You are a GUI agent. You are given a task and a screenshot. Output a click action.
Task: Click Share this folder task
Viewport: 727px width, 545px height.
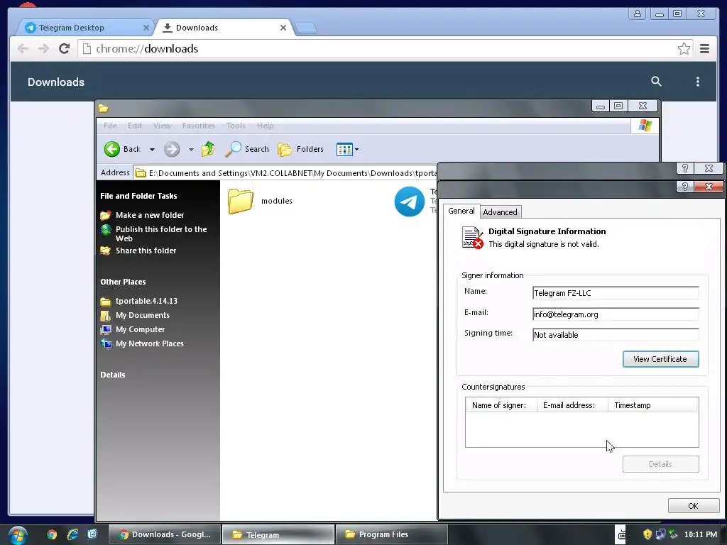pyautogui.click(x=146, y=251)
